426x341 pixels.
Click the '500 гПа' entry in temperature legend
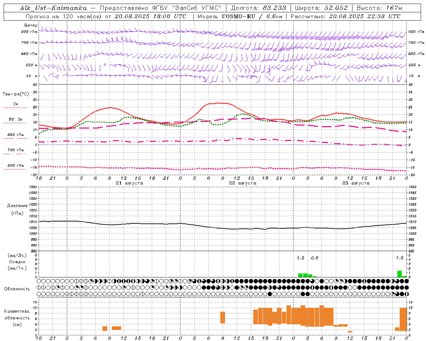pyautogui.click(x=16, y=166)
